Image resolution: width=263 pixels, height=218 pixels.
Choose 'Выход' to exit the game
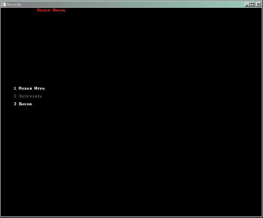point(23,104)
